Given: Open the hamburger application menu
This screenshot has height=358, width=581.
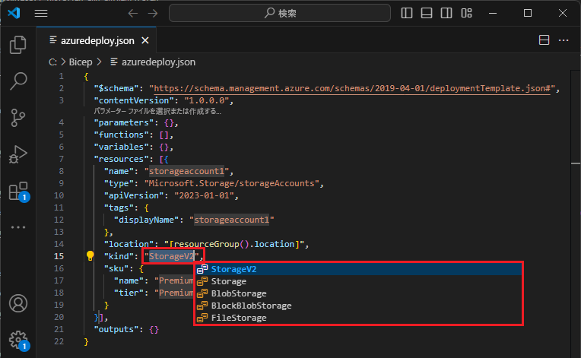Looking at the screenshot, I should [x=41, y=14].
